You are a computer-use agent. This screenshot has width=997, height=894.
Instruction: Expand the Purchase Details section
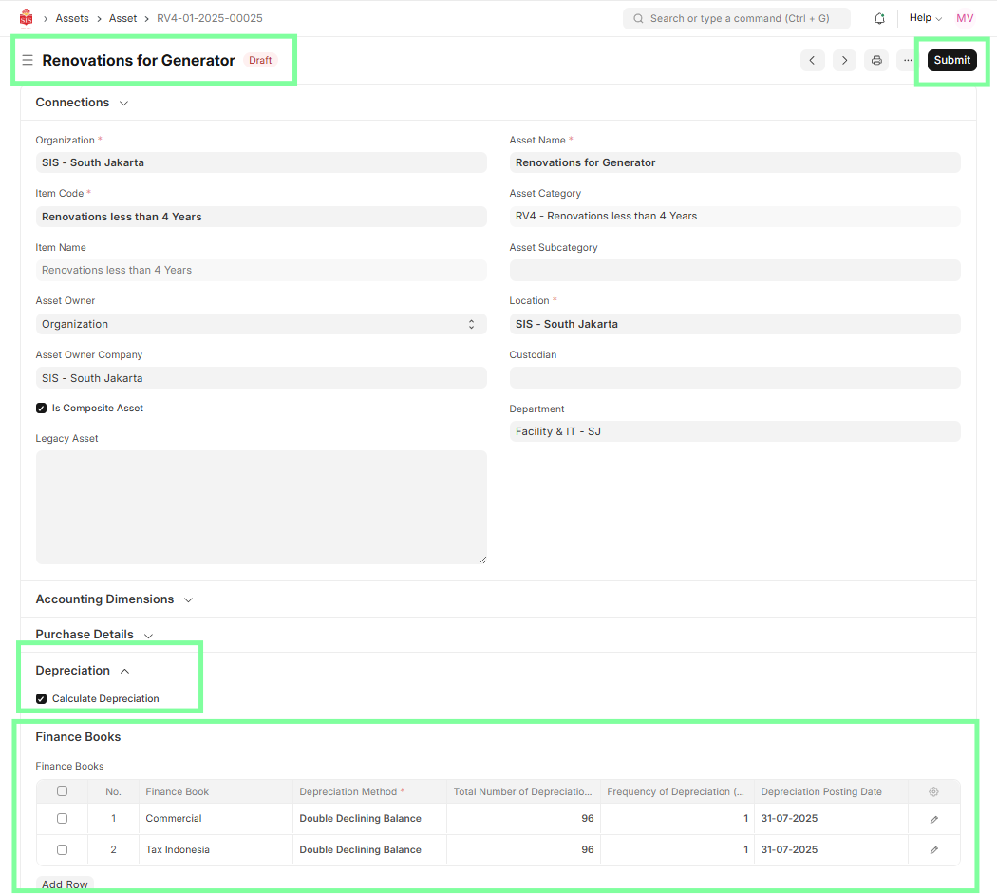pos(94,635)
